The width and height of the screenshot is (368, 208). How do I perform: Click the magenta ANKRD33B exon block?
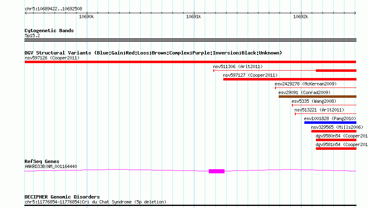(x=217, y=171)
